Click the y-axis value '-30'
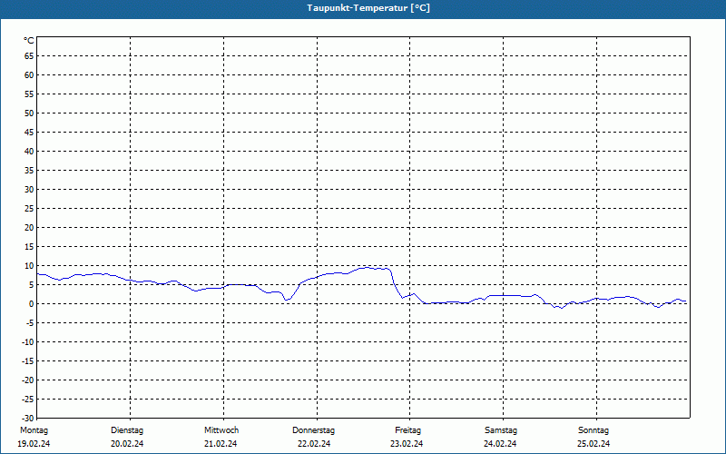The image size is (726, 454). tap(28, 418)
